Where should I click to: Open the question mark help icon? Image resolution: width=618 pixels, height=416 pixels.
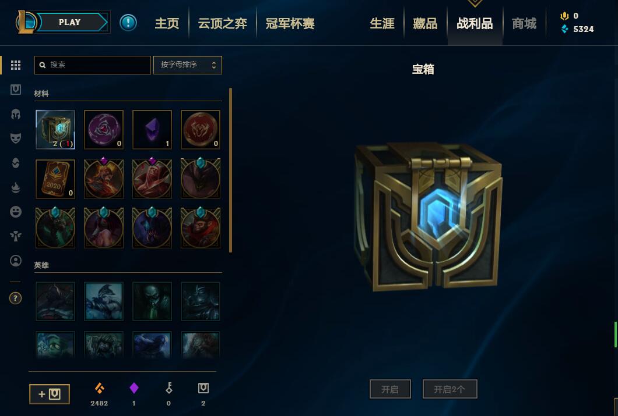15,298
